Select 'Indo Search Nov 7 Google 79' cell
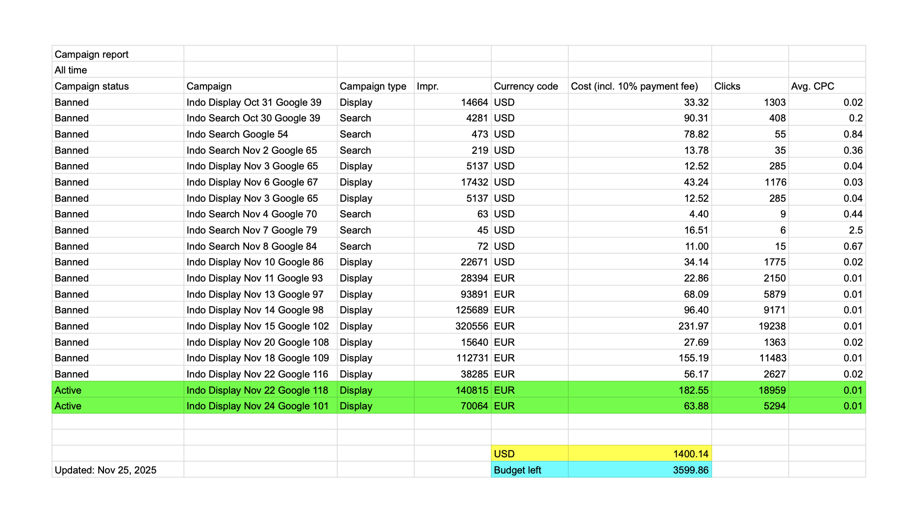This screenshot has width=905, height=521. point(260,230)
